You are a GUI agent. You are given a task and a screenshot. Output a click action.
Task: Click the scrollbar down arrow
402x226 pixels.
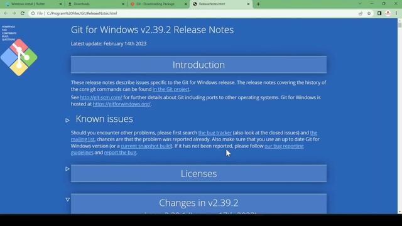pyautogui.click(x=399, y=212)
